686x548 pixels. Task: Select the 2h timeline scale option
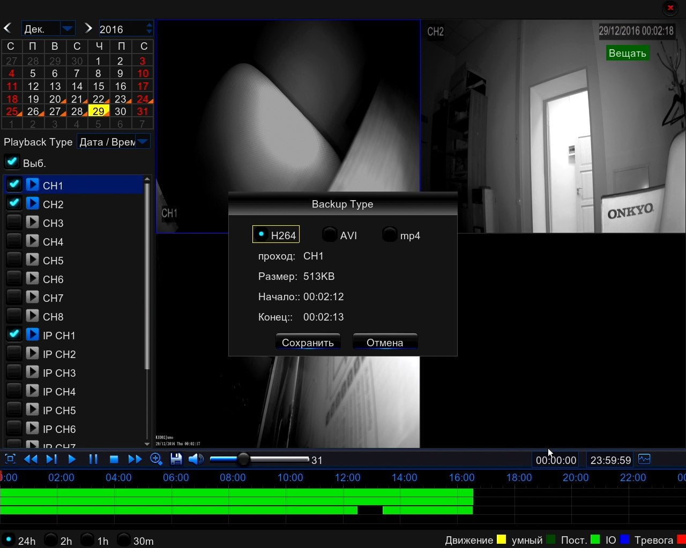coord(51,539)
